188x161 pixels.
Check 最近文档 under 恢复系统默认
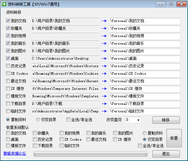pyautogui.click(x=88, y=139)
